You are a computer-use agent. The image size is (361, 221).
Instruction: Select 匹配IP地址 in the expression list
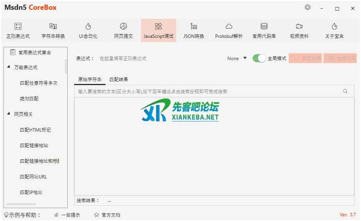31,192
